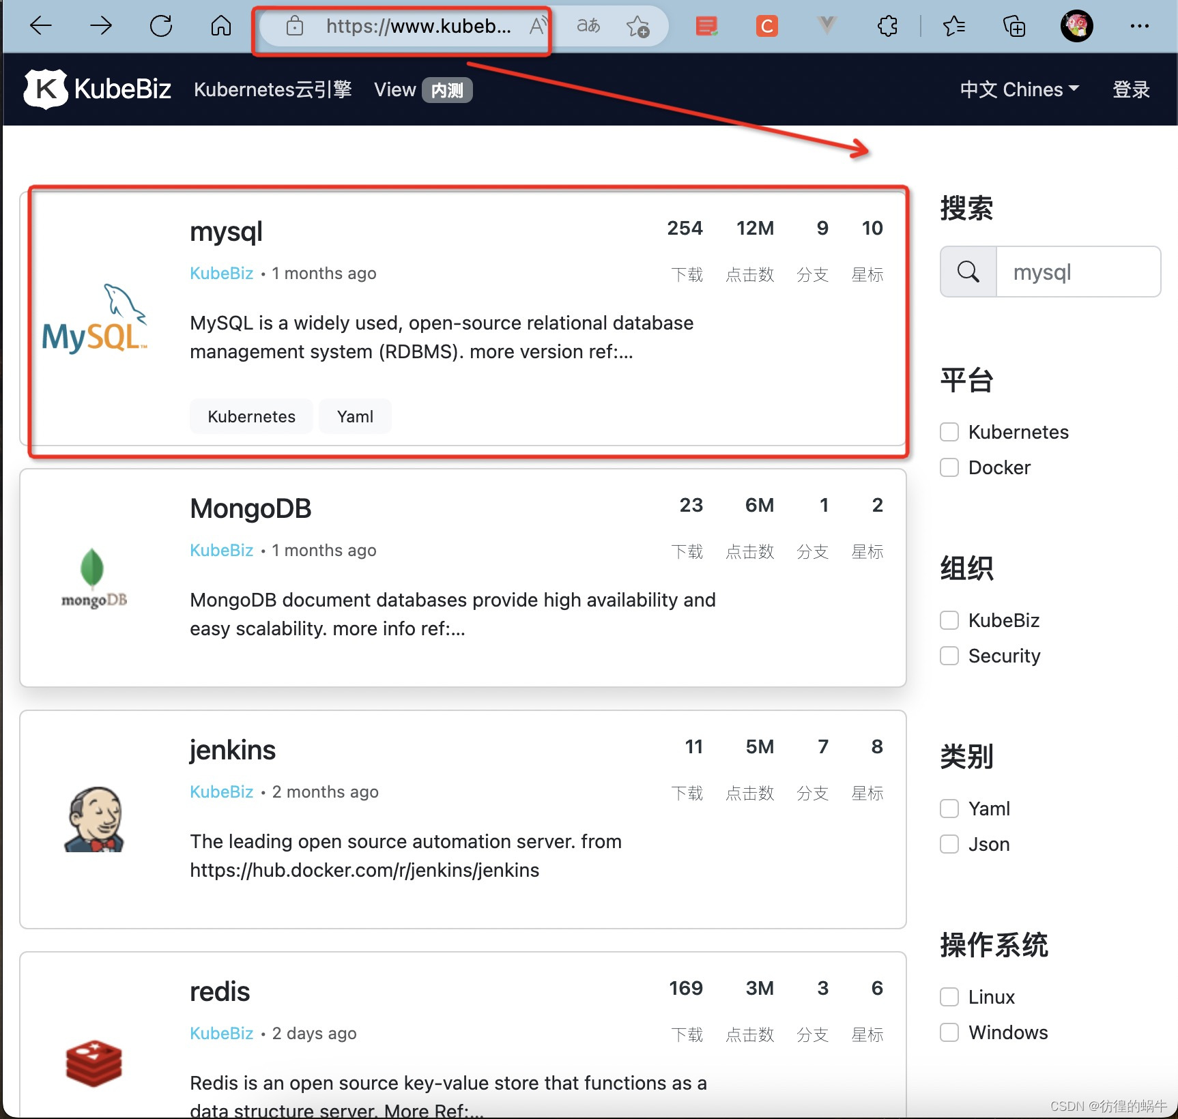Open browser Settings and more menu
This screenshot has height=1119, width=1178.
click(1139, 26)
